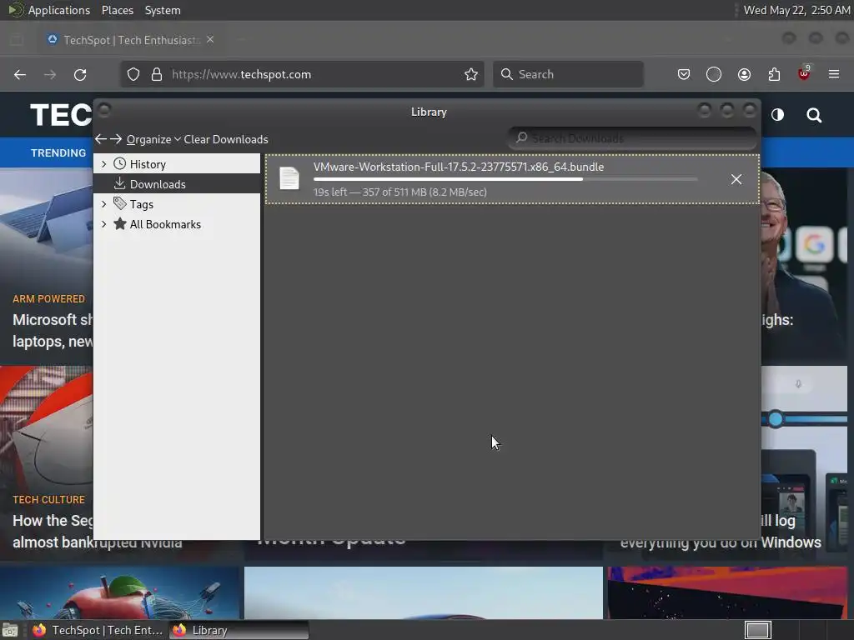
Task: Click the blue slider knob in thumbnail
Action: [776, 419]
